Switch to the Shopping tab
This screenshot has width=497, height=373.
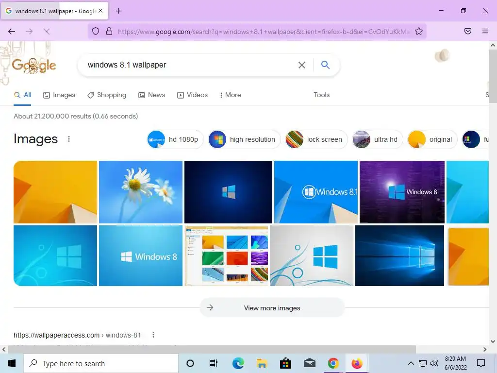pos(107,95)
